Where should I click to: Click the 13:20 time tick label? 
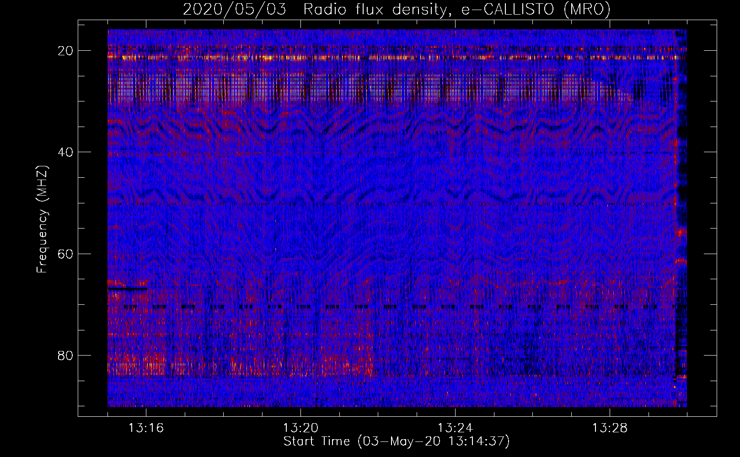pos(300,428)
